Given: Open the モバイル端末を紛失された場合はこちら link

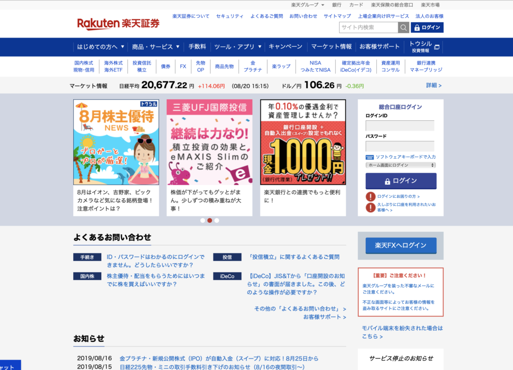Looking at the screenshot, I should [402, 332].
